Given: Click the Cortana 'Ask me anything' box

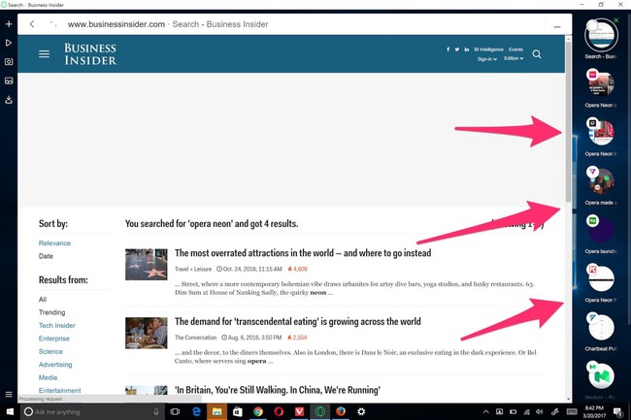Looking at the screenshot, I should click(x=92, y=411).
